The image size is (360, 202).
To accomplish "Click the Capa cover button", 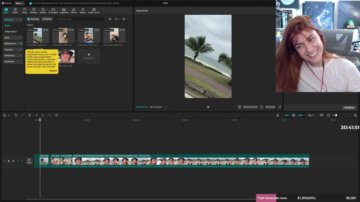I will coord(29,161).
